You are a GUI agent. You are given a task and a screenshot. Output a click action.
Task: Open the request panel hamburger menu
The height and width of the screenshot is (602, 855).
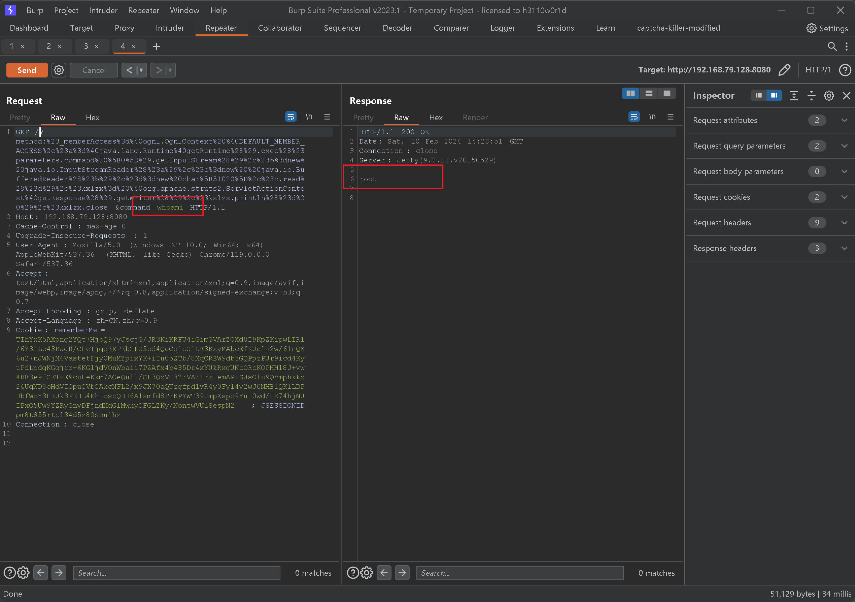[x=327, y=117]
